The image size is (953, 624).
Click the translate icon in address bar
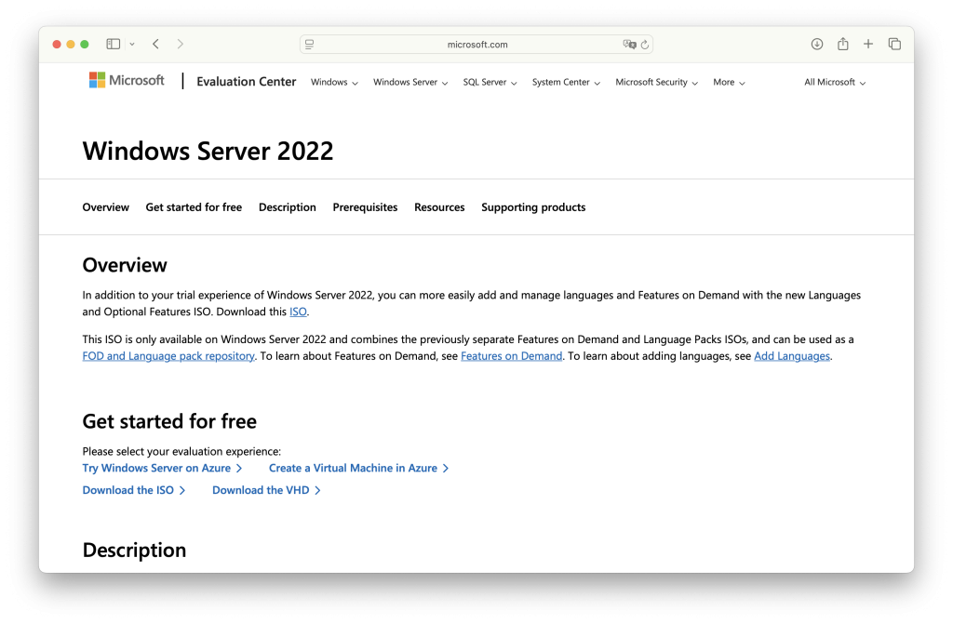[x=629, y=45]
